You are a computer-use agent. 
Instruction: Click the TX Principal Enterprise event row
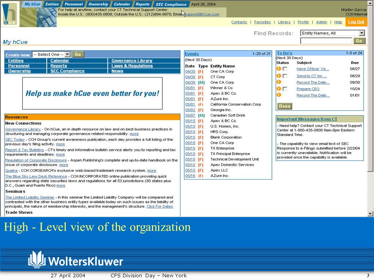point(228,154)
